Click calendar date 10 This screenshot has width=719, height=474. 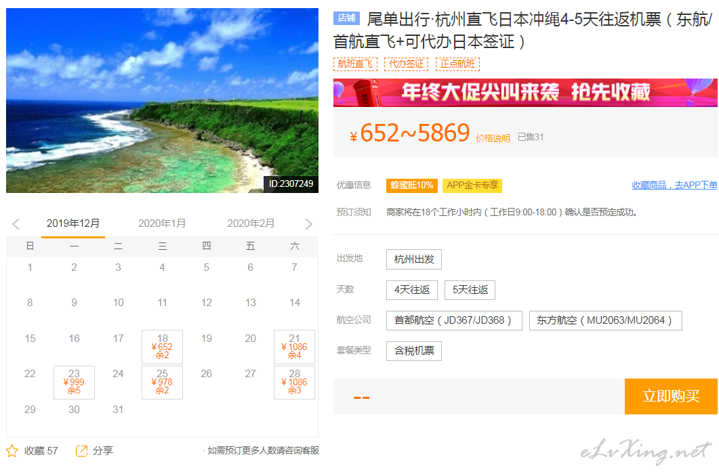[x=119, y=303]
